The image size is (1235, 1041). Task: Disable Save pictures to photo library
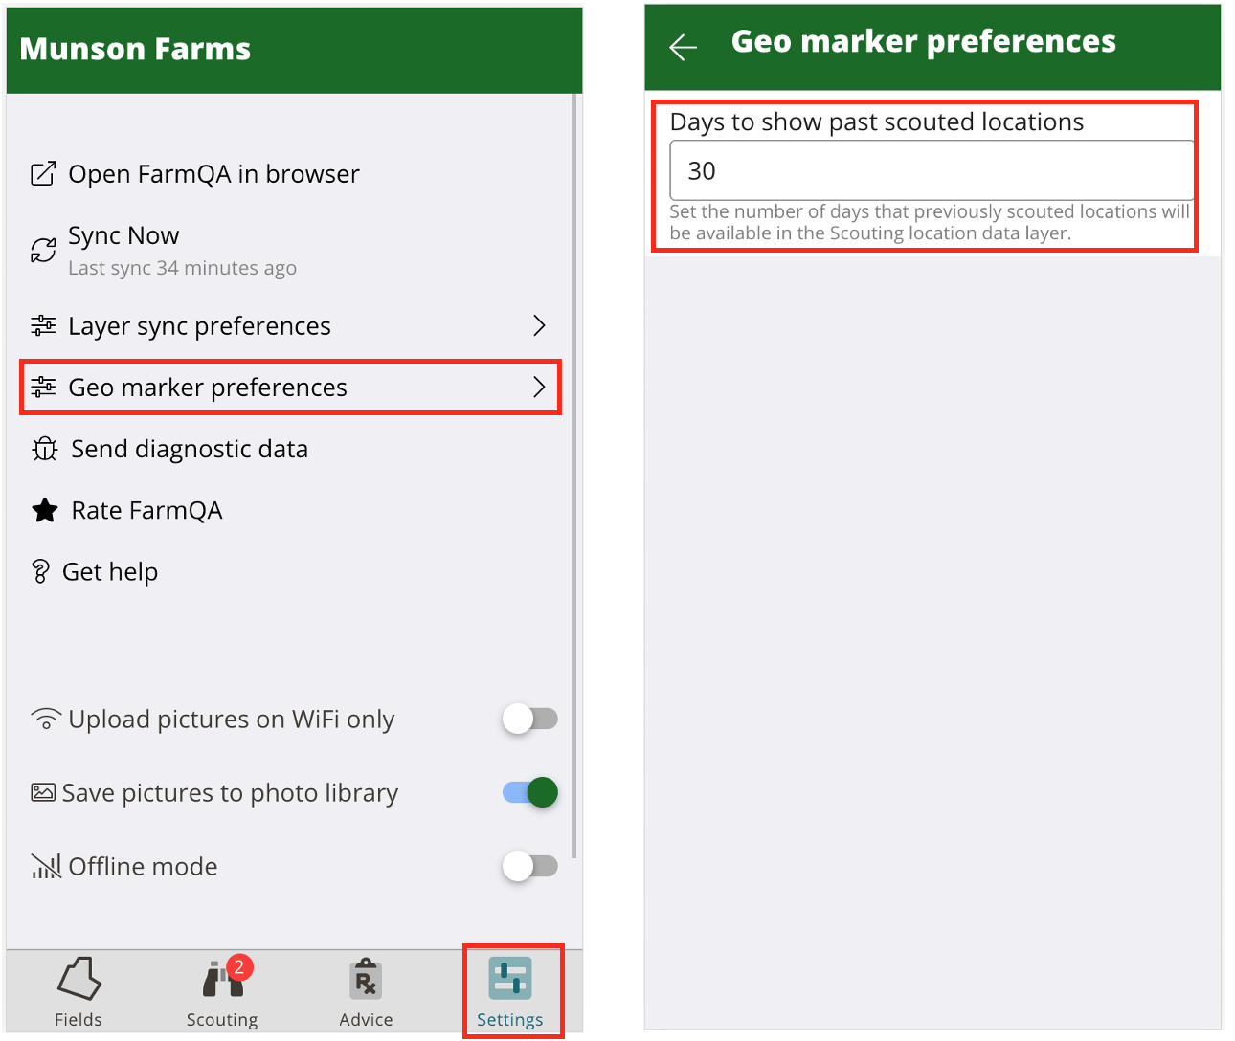click(x=530, y=792)
